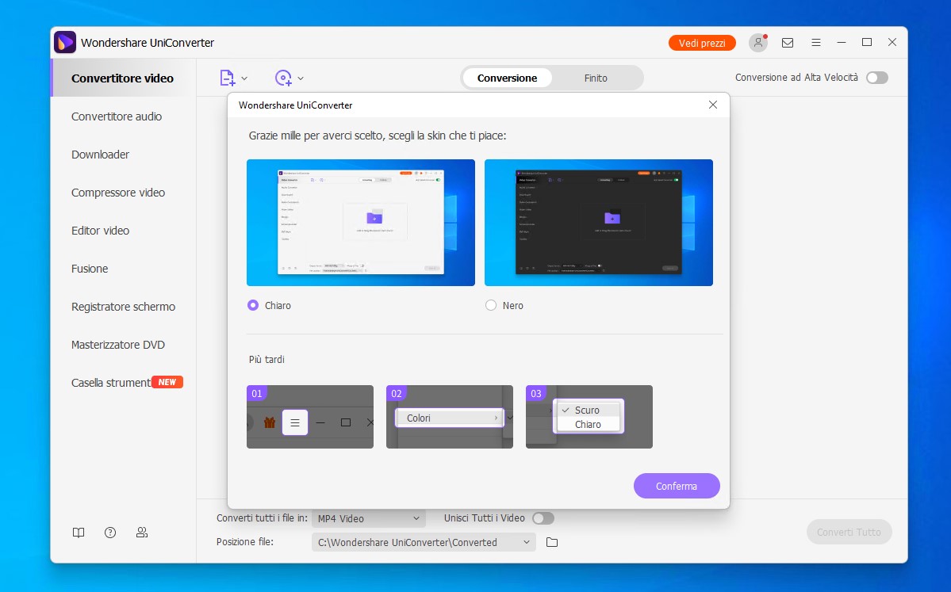Open the MP4 Video format dropdown
This screenshot has width=951, height=592.
point(369,518)
